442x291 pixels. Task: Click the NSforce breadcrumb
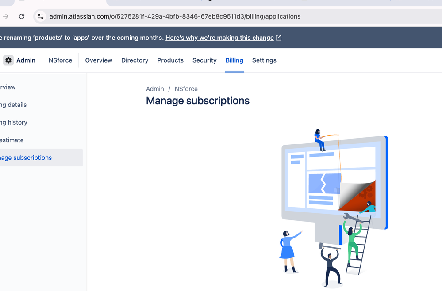[186, 89]
